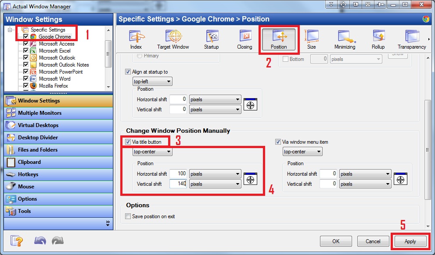The width and height of the screenshot is (435, 255).
Task: Toggle Via window menu item checkbox
Action: tap(278, 142)
